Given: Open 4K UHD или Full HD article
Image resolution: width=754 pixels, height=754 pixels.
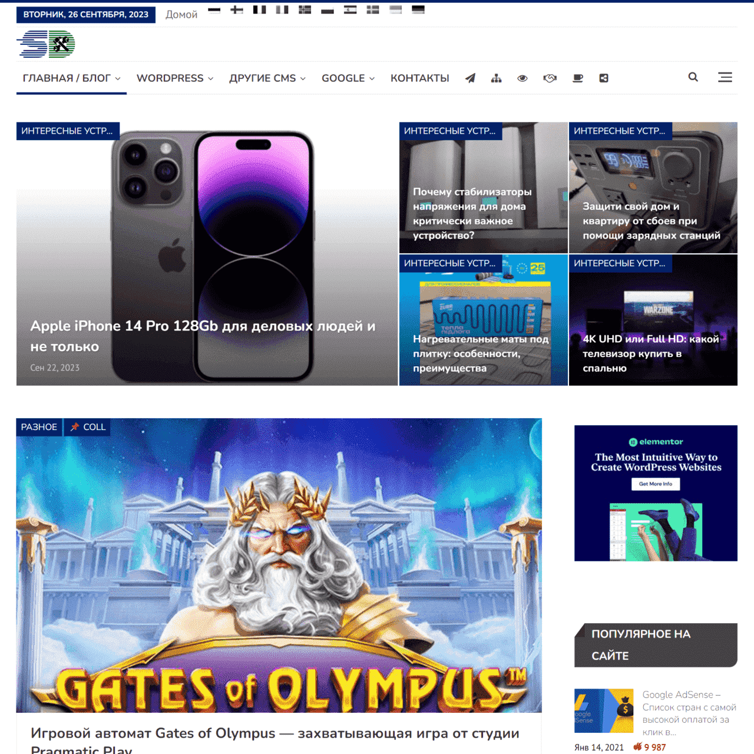Looking at the screenshot, I should tap(651, 353).
